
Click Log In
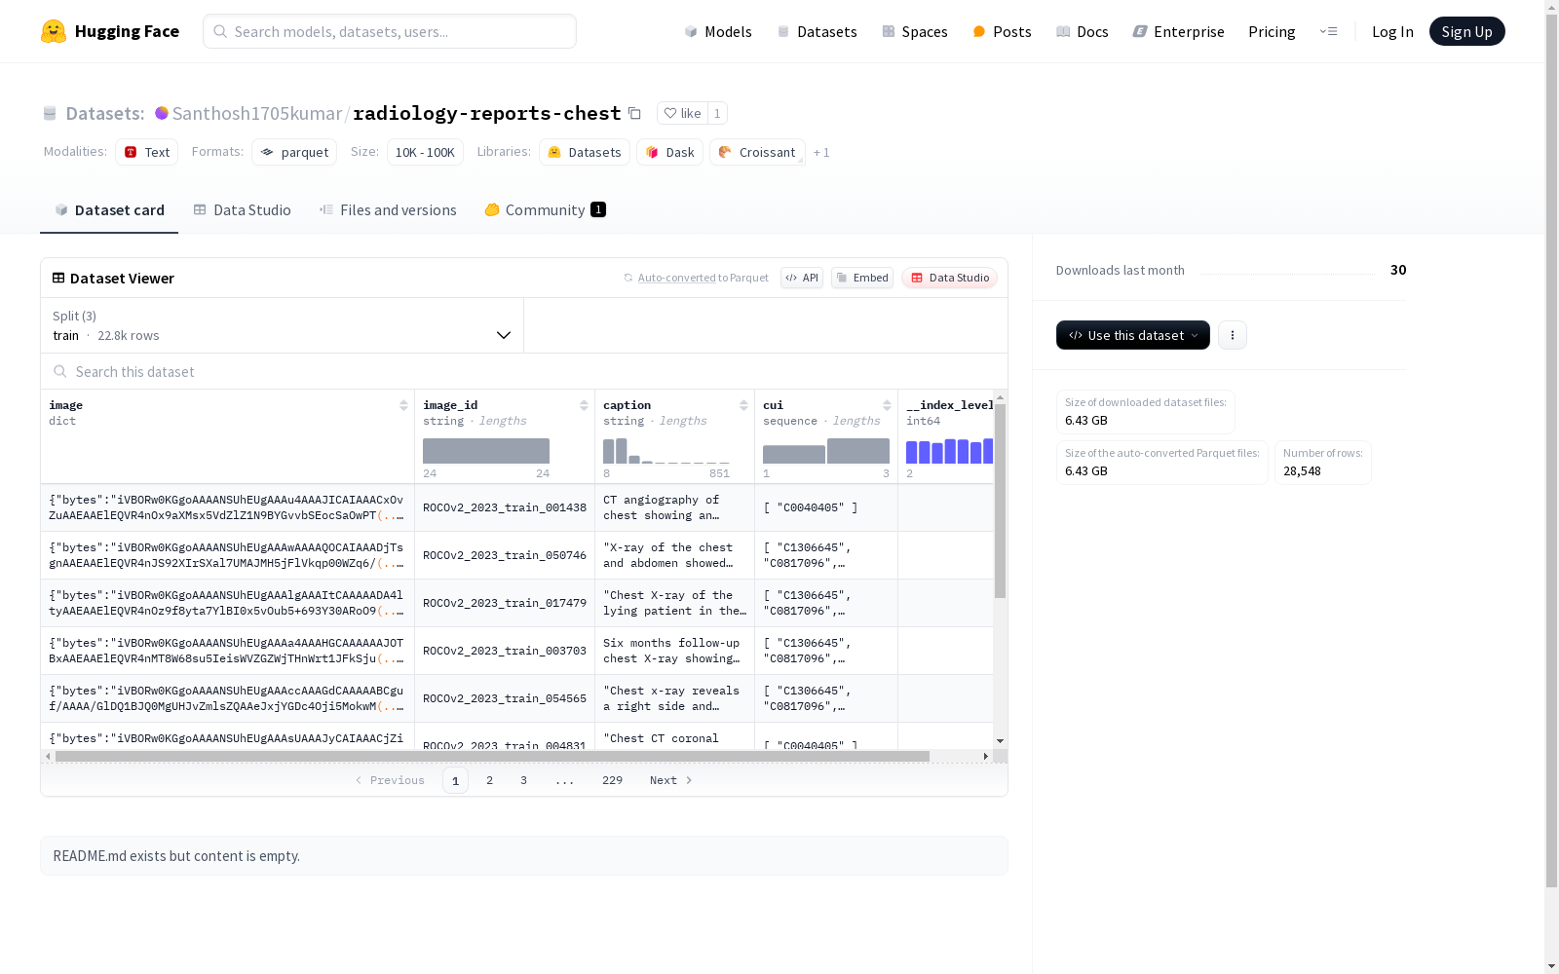pyautogui.click(x=1392, y=31)
